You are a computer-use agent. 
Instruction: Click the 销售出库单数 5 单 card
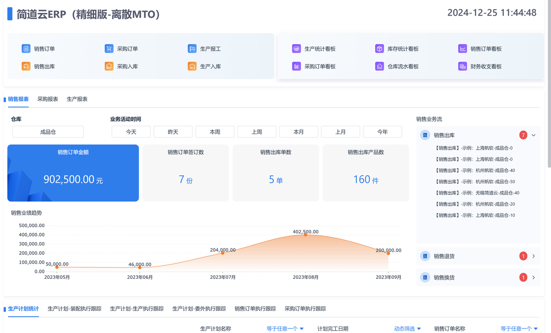(276, 173)
